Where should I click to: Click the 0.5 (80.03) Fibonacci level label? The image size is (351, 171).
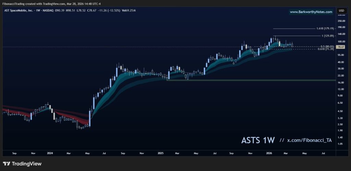326,46
